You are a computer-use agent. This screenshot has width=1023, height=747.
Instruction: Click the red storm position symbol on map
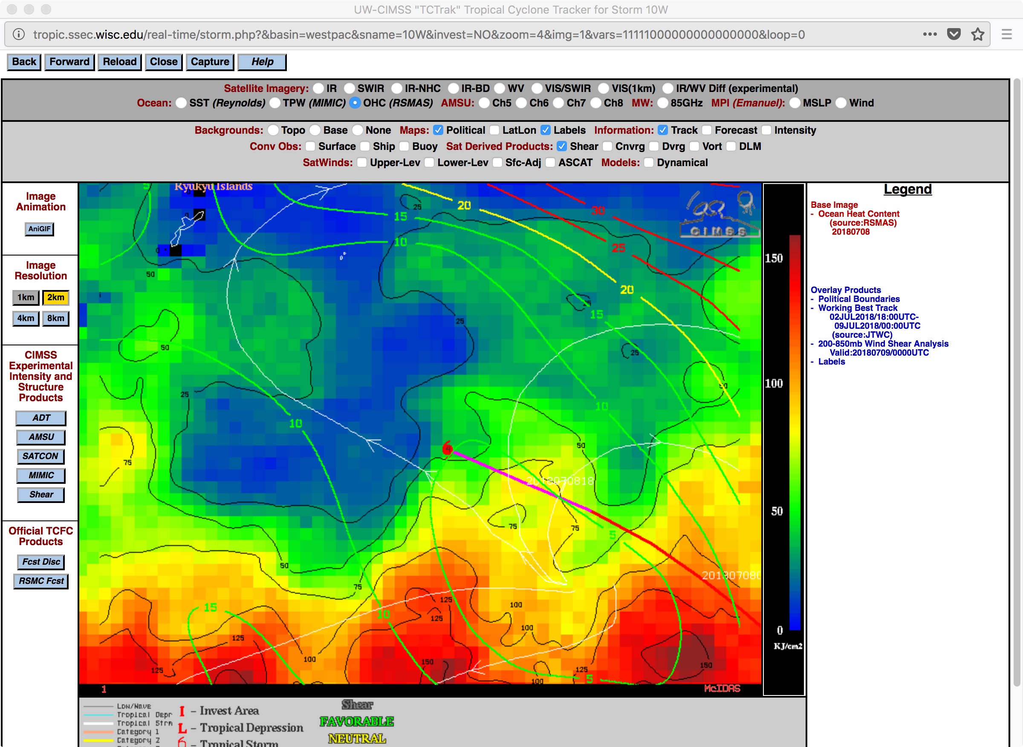click(x=447, y=448)
